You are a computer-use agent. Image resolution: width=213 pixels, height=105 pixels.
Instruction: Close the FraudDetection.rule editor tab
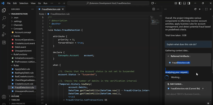63,9
